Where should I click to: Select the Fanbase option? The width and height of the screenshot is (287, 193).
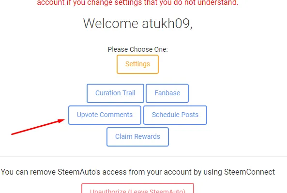point(167,93)
